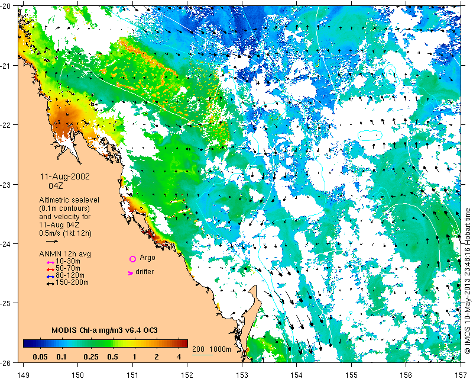Viewport: 473px width, 379px height.
Task: Click the '2' color bar value
Action: click(157, 357)
